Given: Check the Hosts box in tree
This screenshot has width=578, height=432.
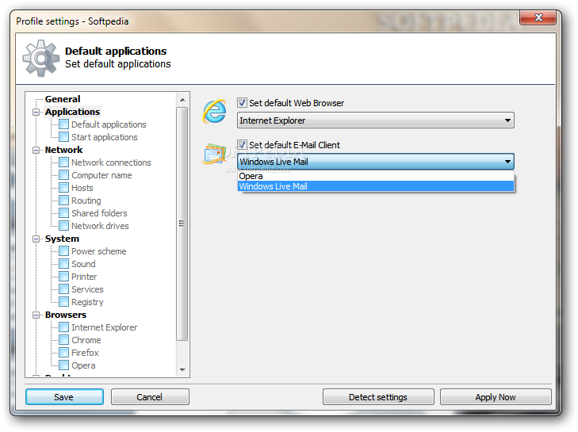Looking at the screenshot, I should coord(63,188).
